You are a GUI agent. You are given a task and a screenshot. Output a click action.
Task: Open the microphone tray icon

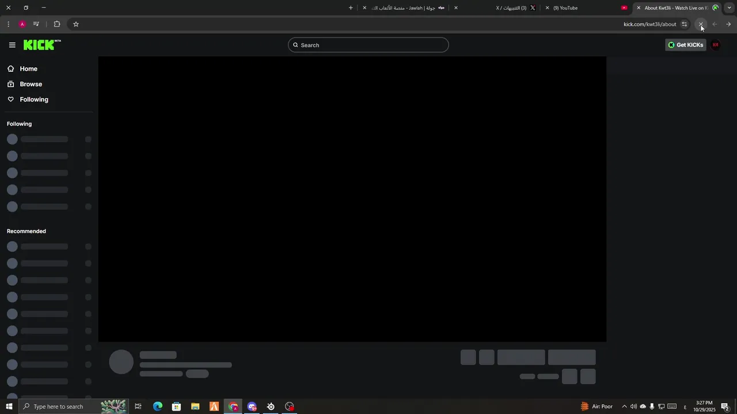tap(652, 407)
